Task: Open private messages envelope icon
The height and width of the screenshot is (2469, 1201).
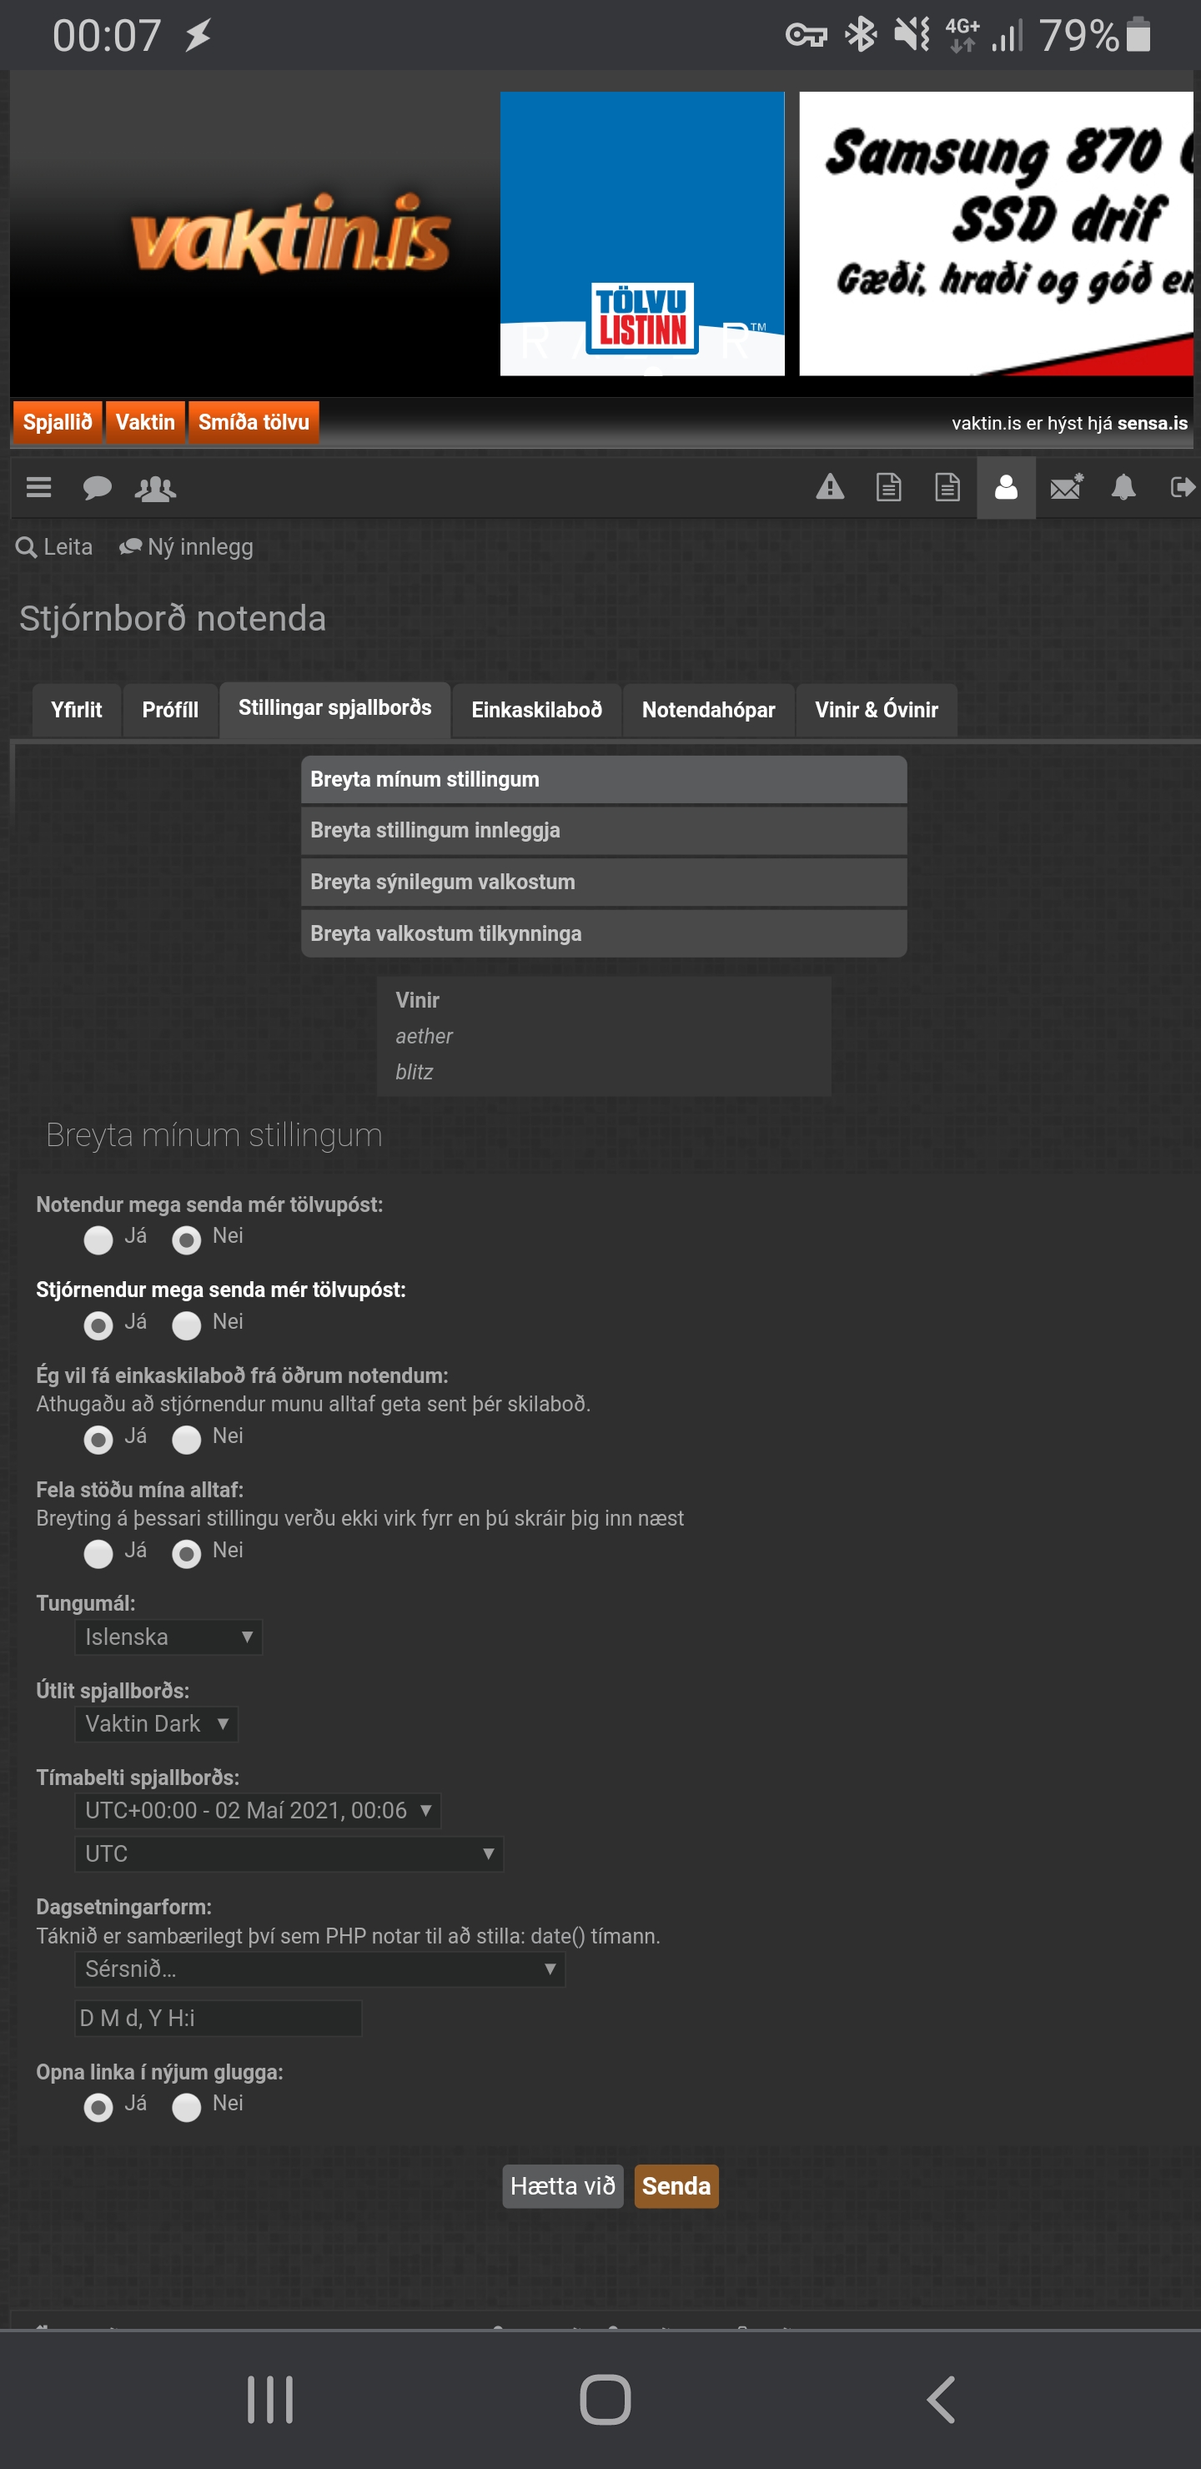Action: click(1065, 488)
